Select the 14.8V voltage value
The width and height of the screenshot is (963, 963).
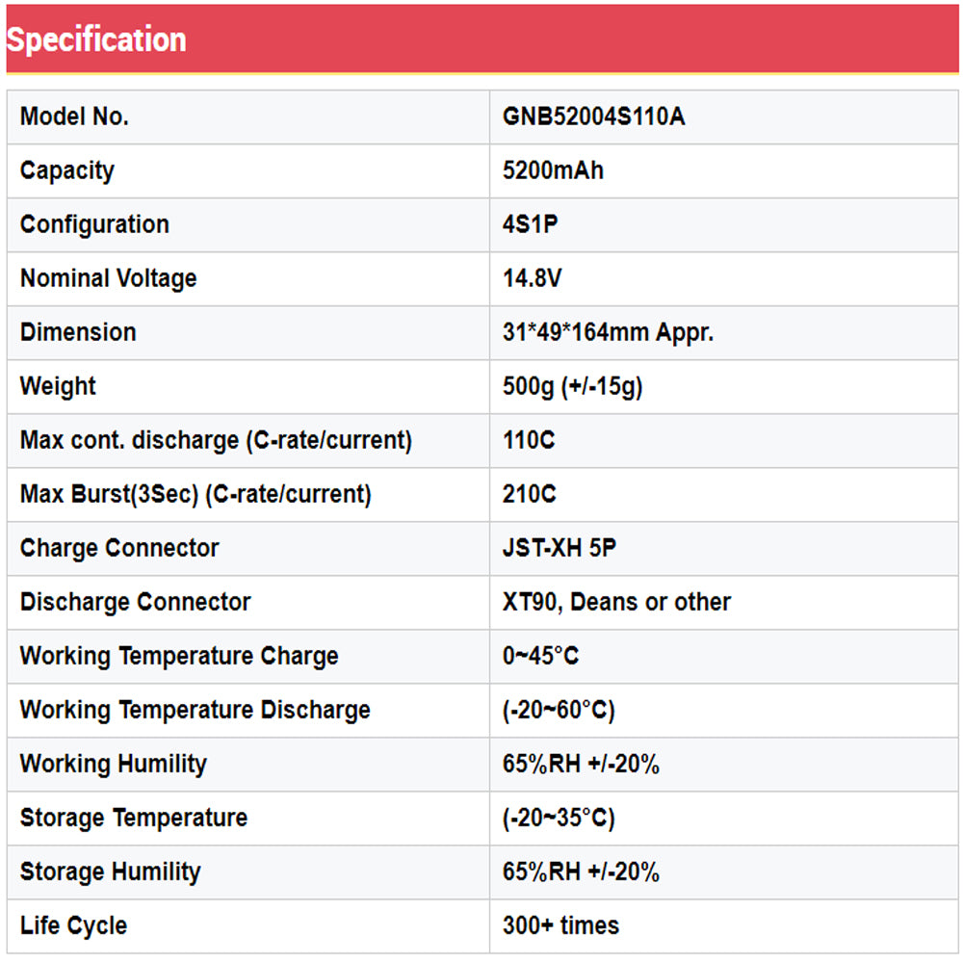[533, 279]
